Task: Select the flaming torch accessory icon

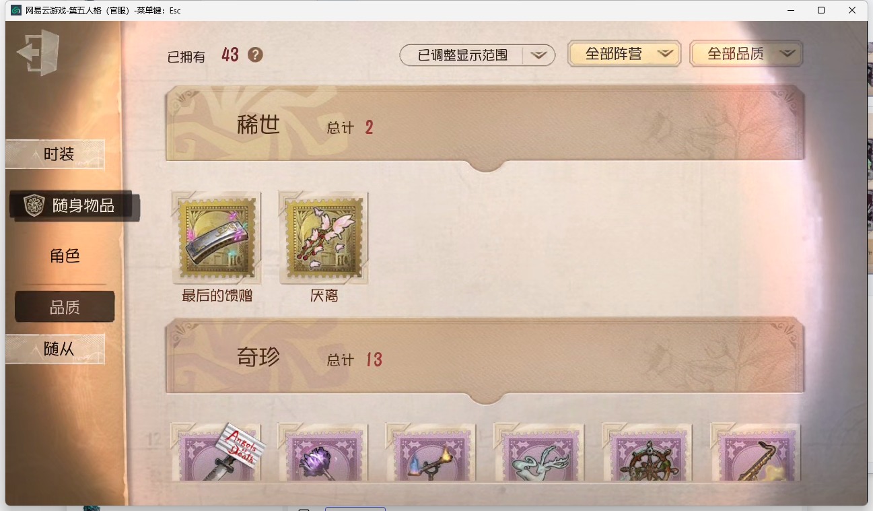Action: tap(431, 452)
